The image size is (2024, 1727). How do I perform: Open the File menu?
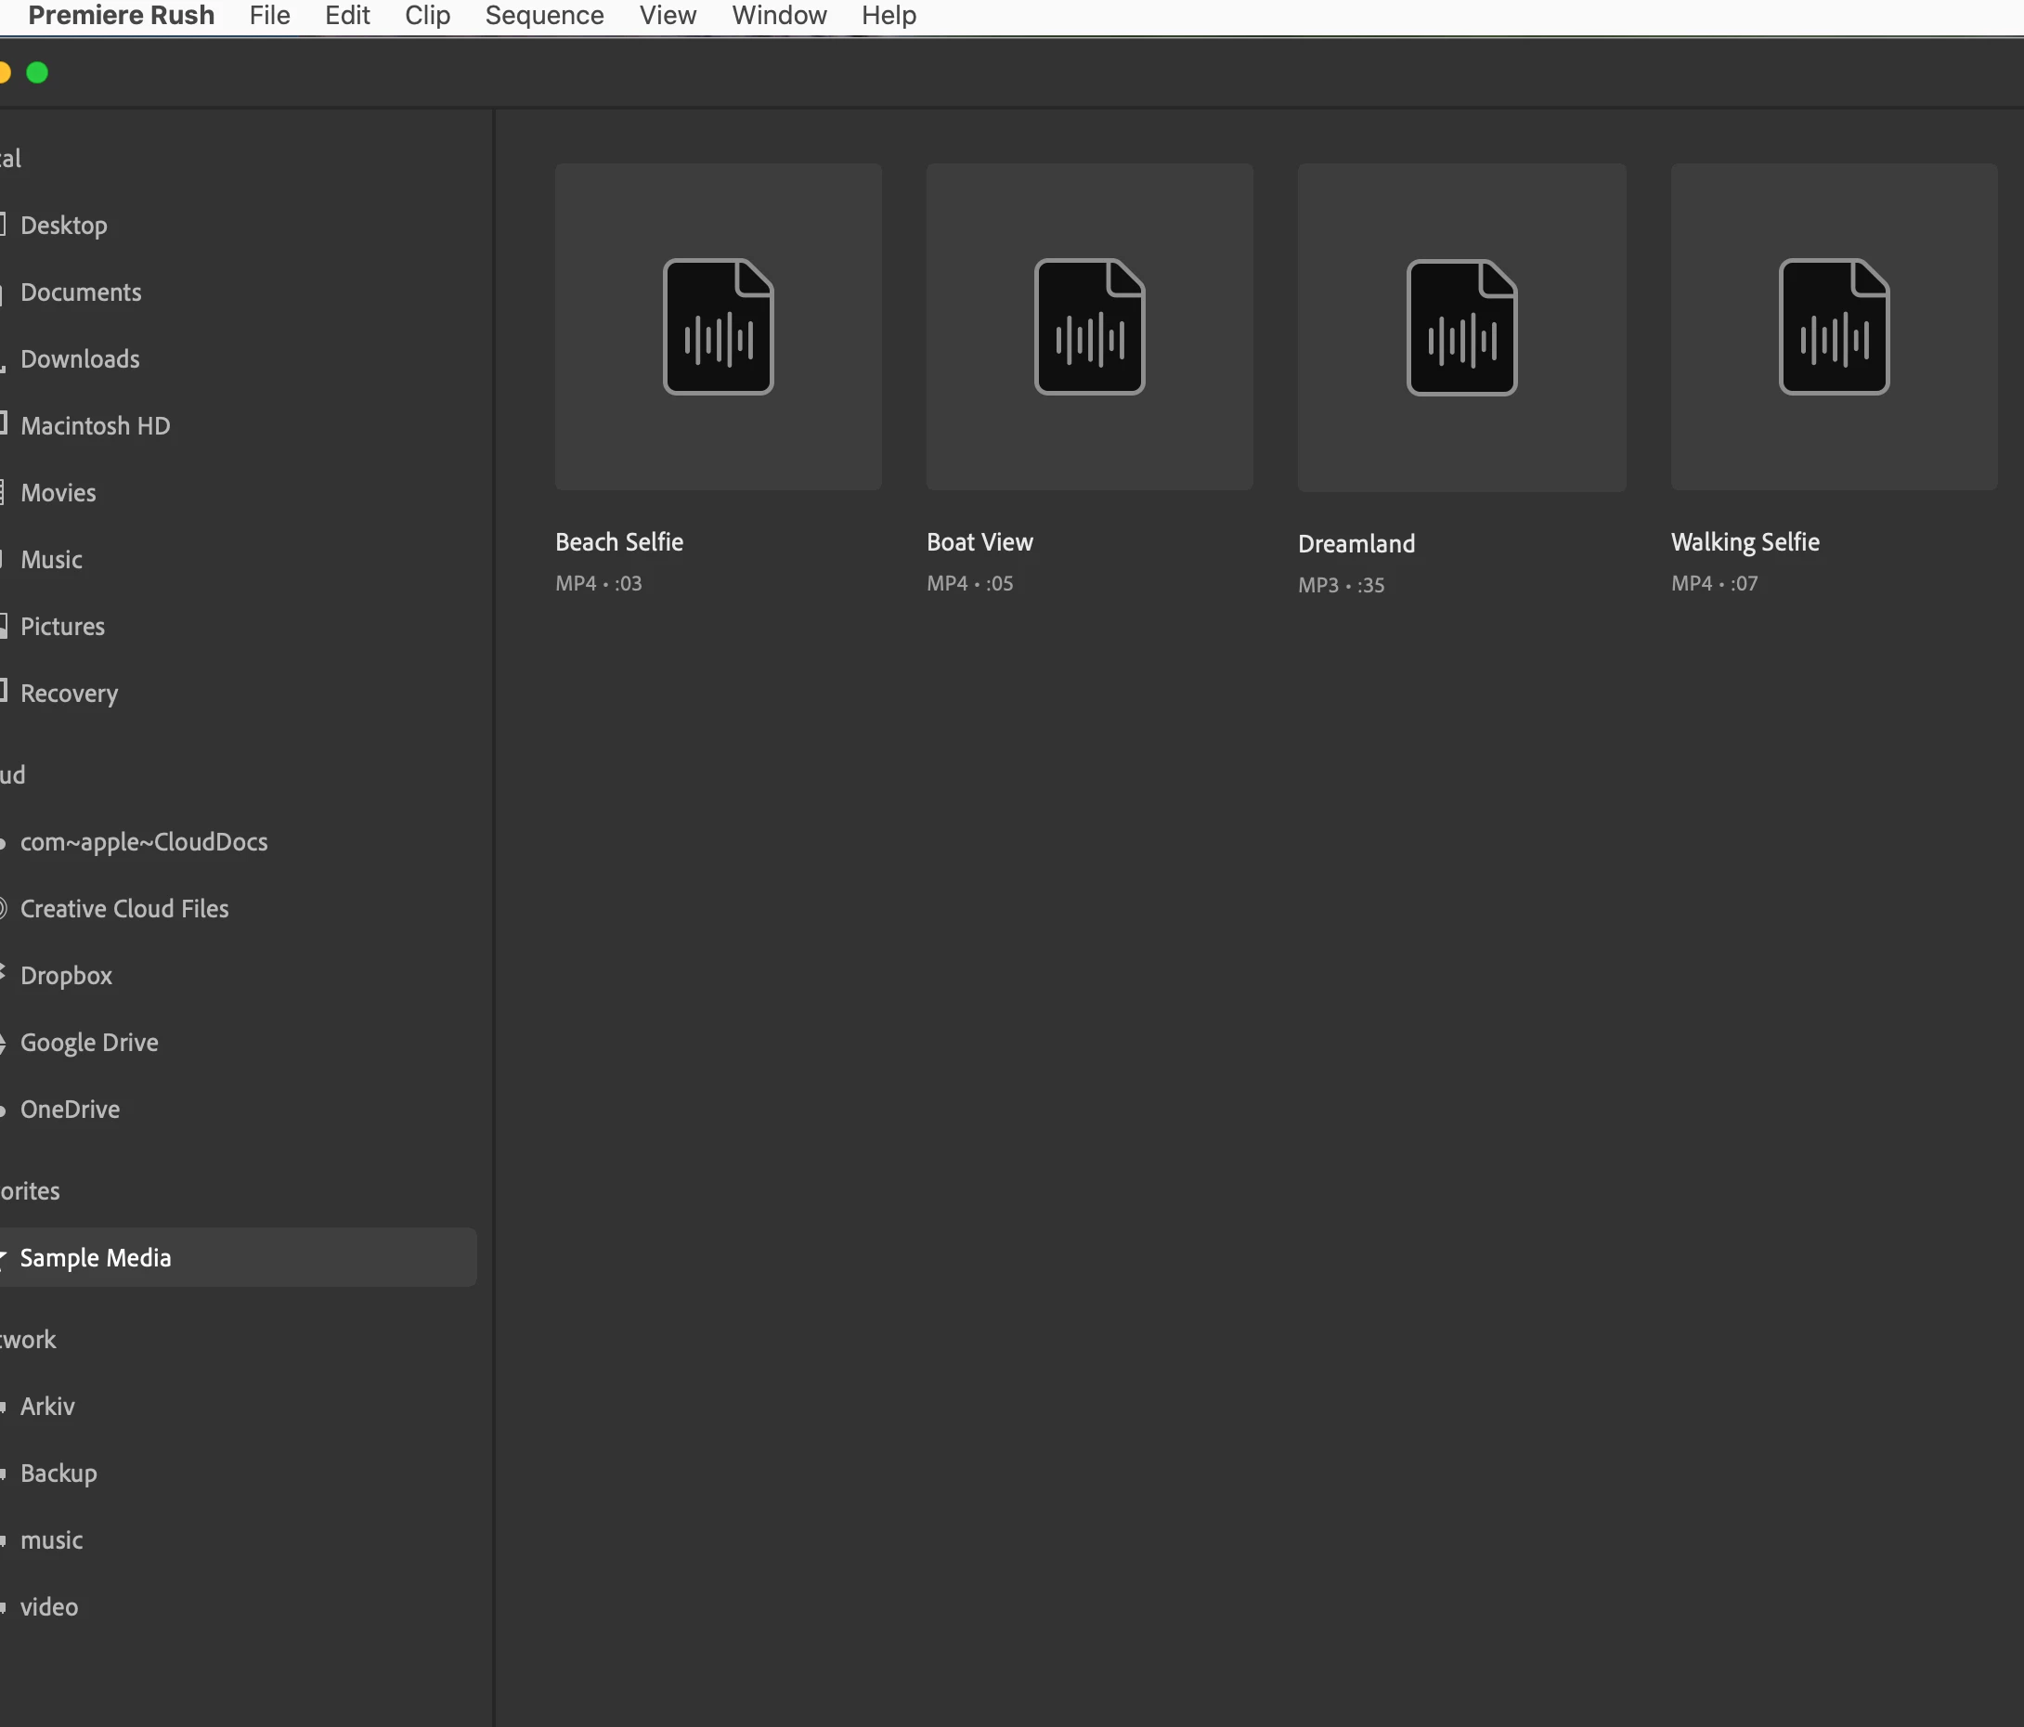(269, 16)
